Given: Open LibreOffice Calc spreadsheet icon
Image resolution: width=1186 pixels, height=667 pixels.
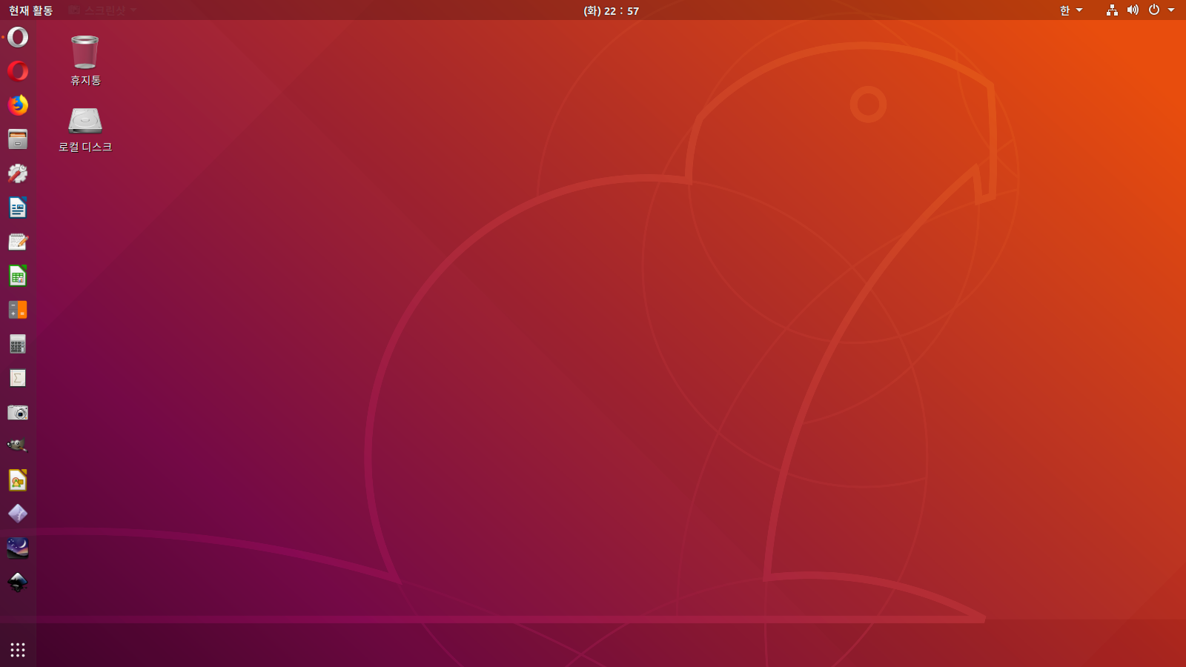Looking at the screenshot, I should coord(18,276).
